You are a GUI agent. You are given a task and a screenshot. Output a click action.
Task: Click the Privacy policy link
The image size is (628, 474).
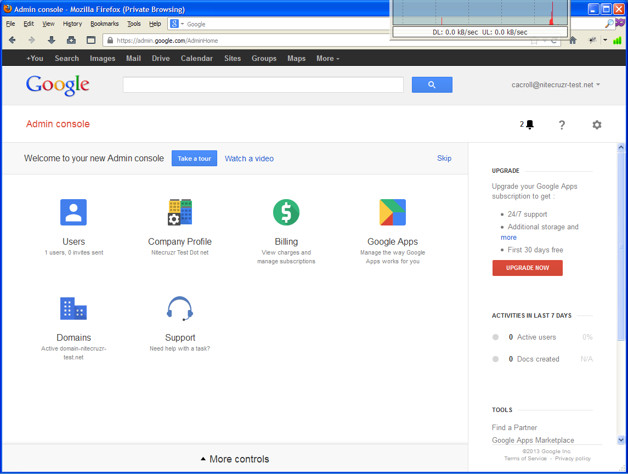[573, 459]
